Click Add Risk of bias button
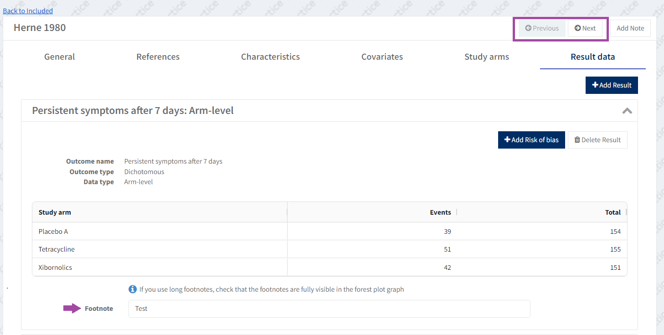This screenshot has width=664, height=335. point(531,140)
